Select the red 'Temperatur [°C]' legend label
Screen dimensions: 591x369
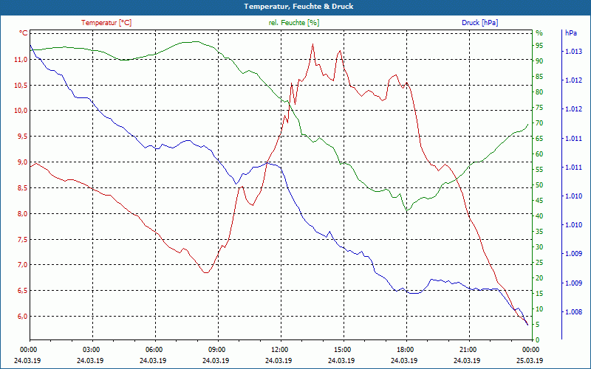click(106, 23)
